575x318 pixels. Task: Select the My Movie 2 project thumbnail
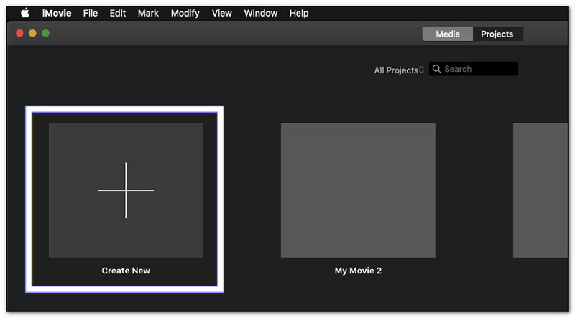pyautogui.click(x=358, y=190)
